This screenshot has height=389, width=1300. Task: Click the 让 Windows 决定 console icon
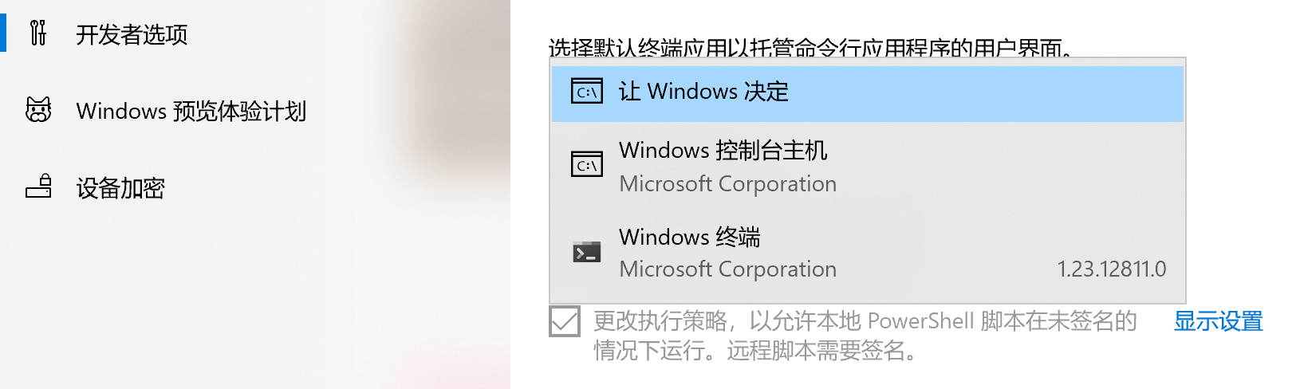[x=587, y=92]
